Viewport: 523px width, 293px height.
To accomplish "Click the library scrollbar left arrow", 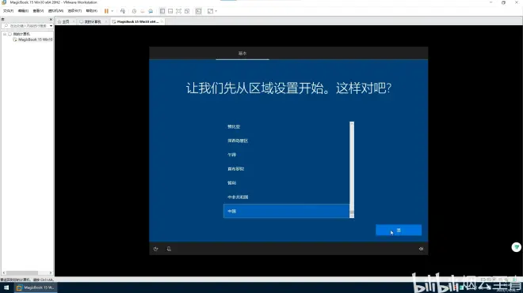I will pyautogui.click(x=4, y=273).
